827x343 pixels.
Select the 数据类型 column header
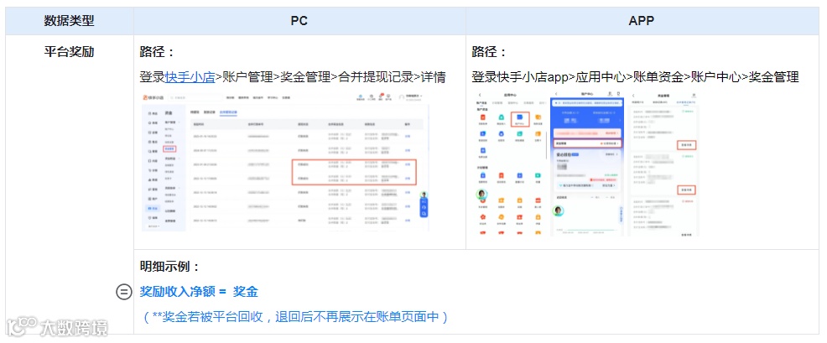69,21
